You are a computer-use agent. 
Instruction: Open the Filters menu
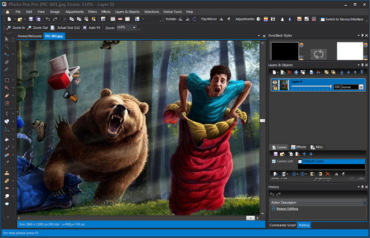(x=94, y=11)
